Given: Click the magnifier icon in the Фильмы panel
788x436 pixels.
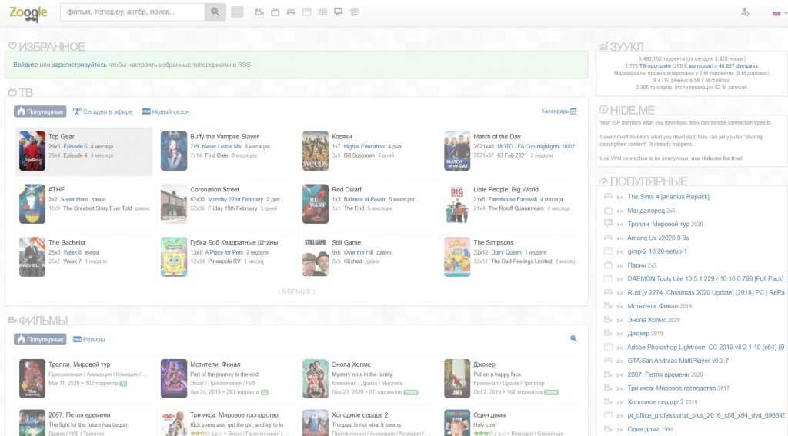Looking at the screenshot, I should click(573, 338).
